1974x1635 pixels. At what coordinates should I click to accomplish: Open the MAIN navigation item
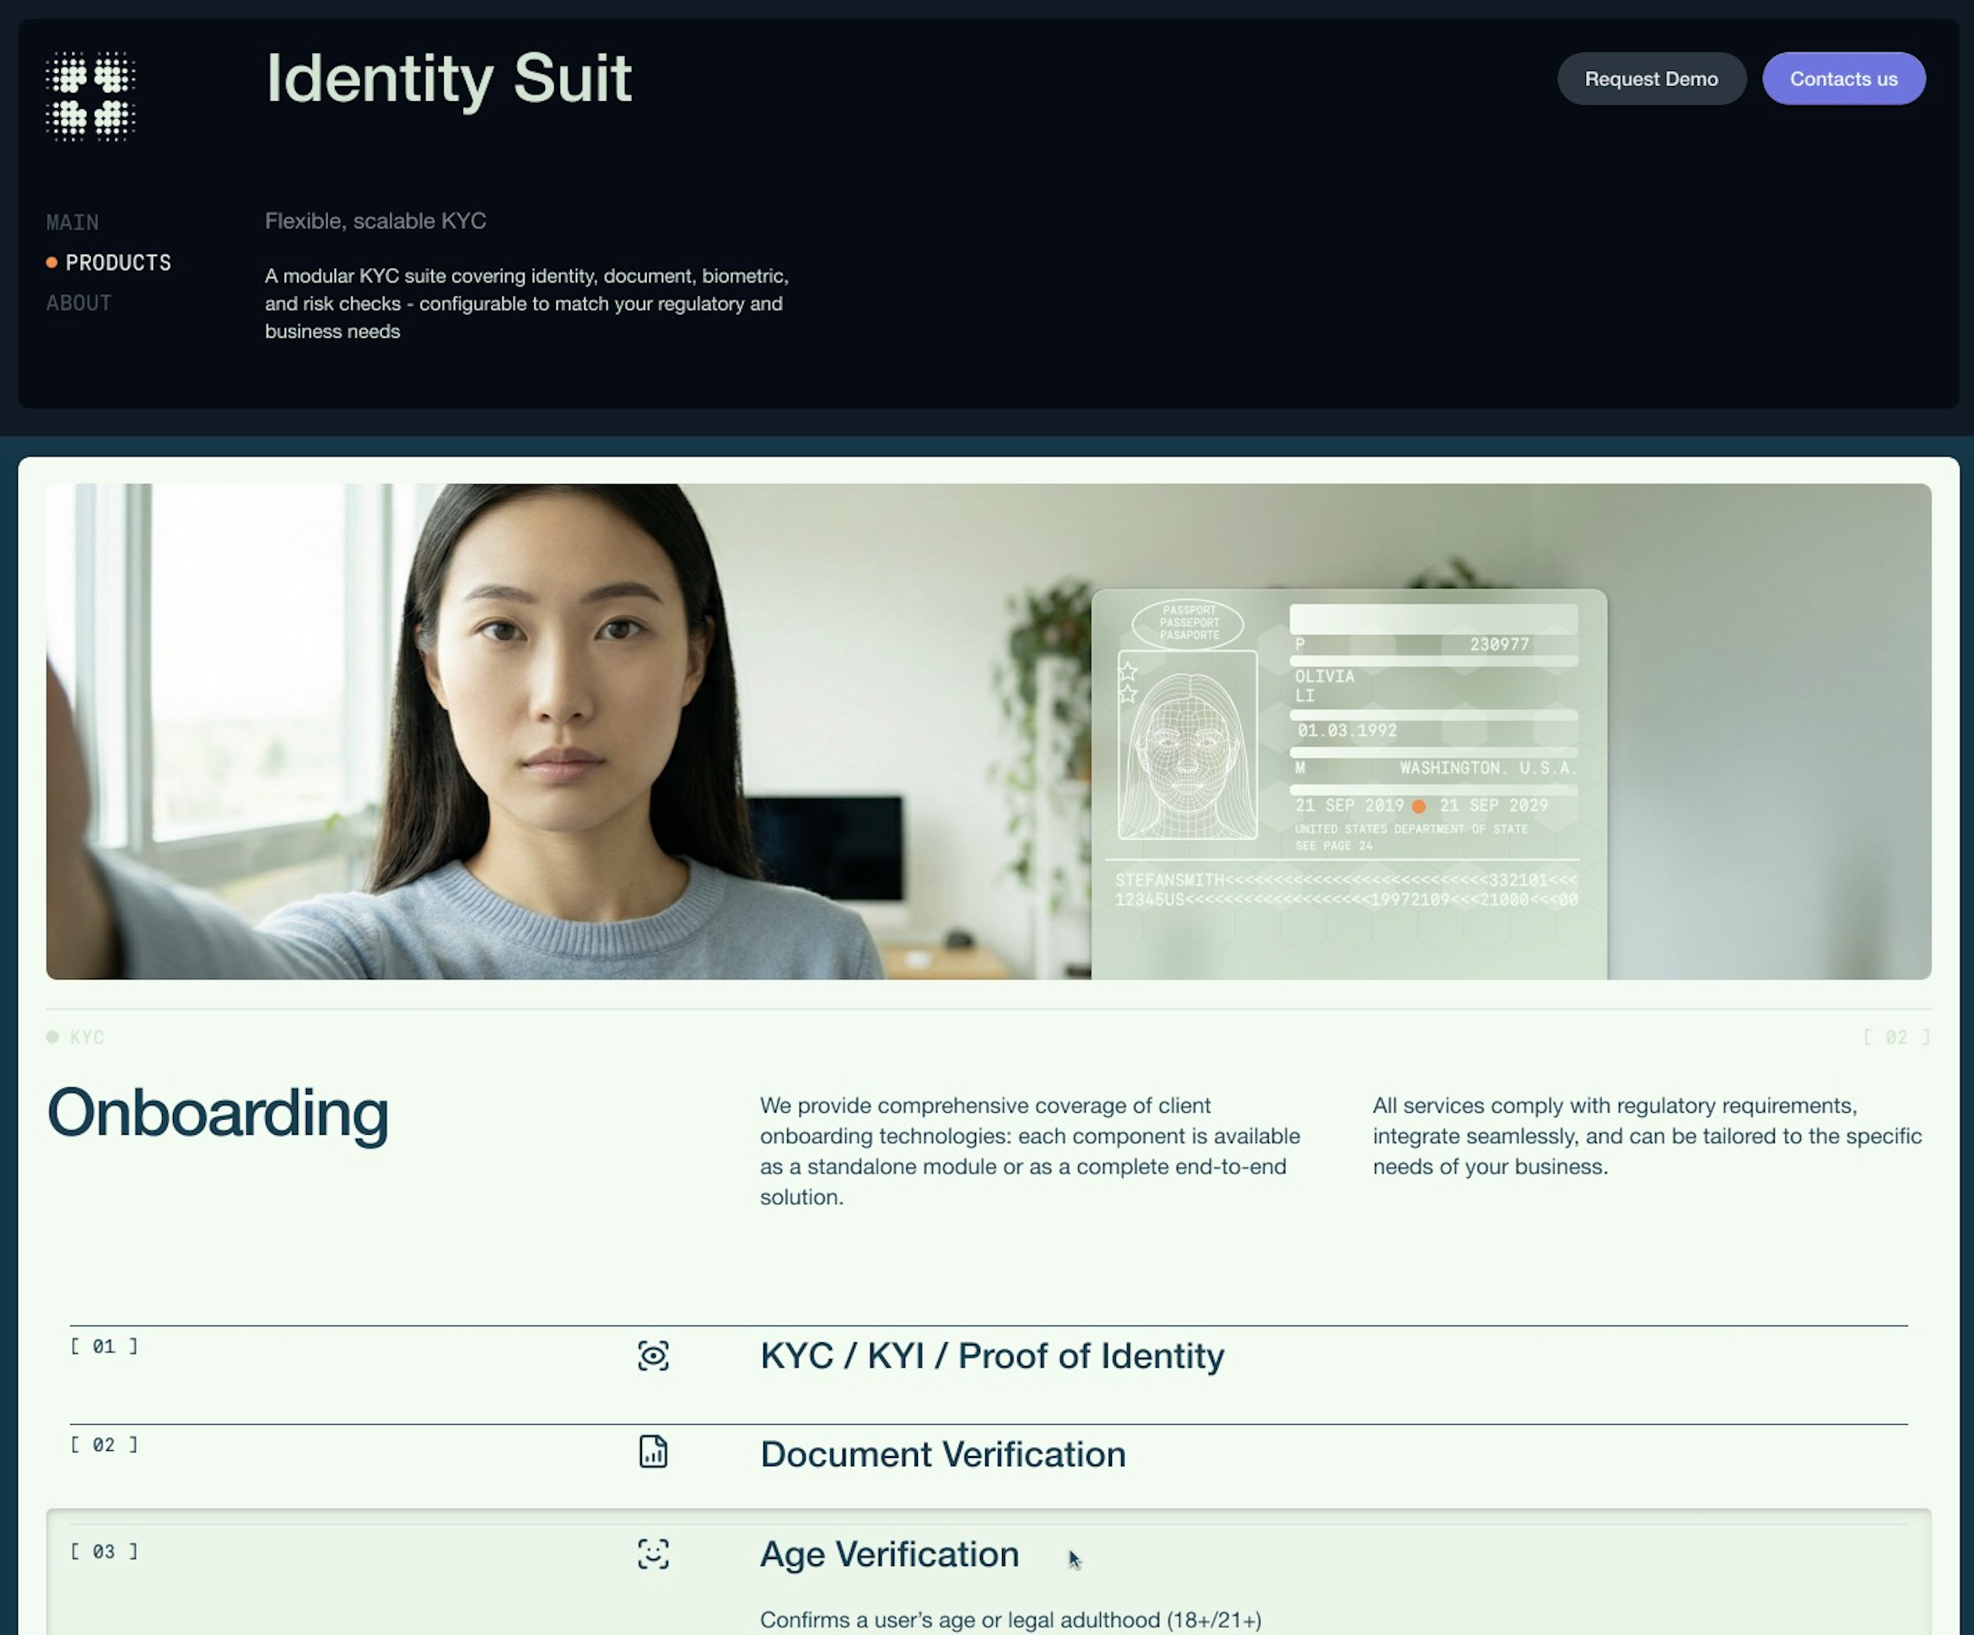click(x=73, y=223)
